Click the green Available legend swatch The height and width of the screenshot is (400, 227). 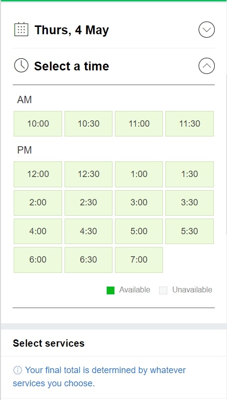pos(111,290)
